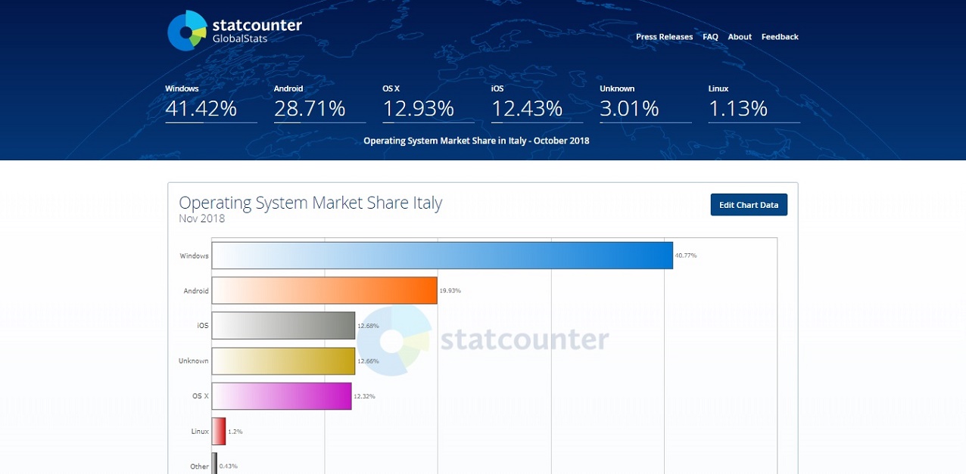Click the orange Android chart bar
Image resolution: width=966 pixels, height=474 pixels.
(x=324, y=290)
